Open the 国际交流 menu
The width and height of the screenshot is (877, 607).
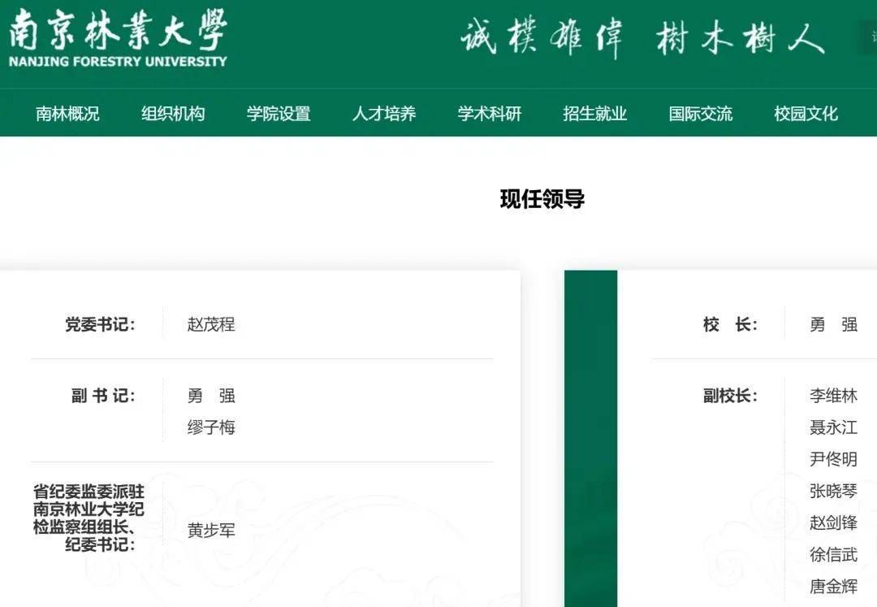click(701, 114)
